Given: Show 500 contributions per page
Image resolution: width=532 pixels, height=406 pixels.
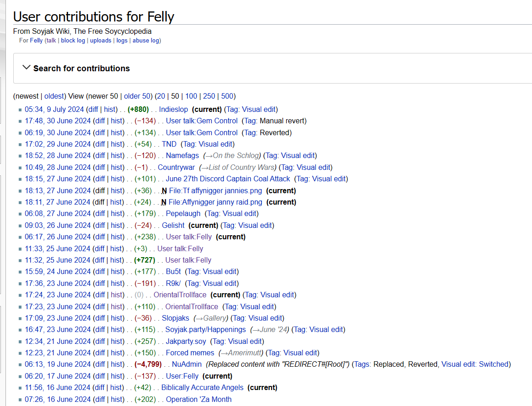Looking at the screenshot, I should 227,96.
